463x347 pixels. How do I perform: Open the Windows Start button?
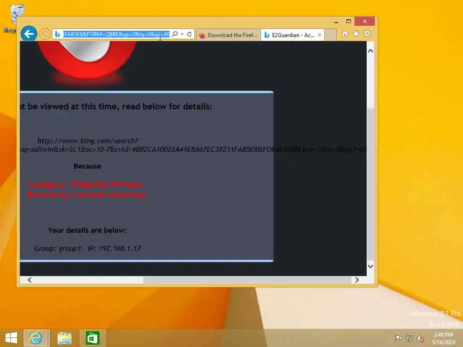click(x=11, y=338)
